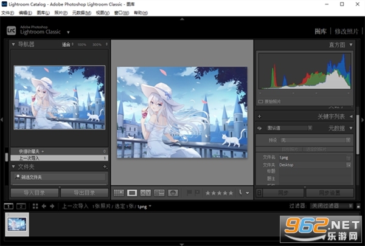Open the 预设 preset dropdown
This screenshot has height=246, width=365.
(315, 140)
